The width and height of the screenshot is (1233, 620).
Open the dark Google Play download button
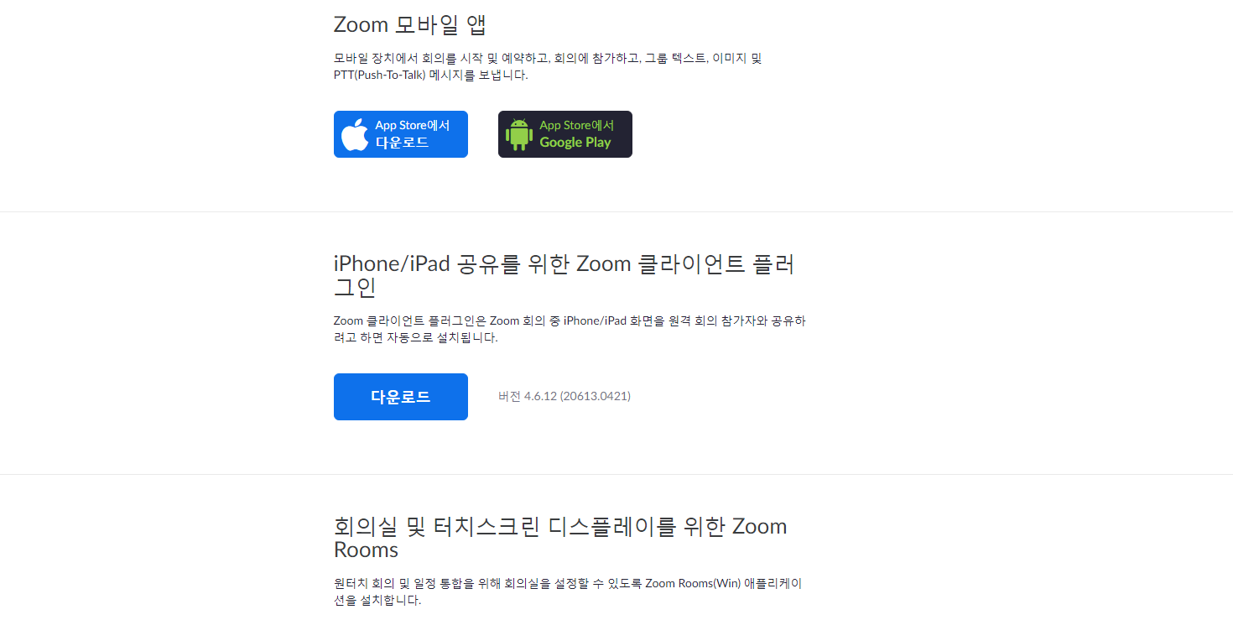(x=565, y=134)
